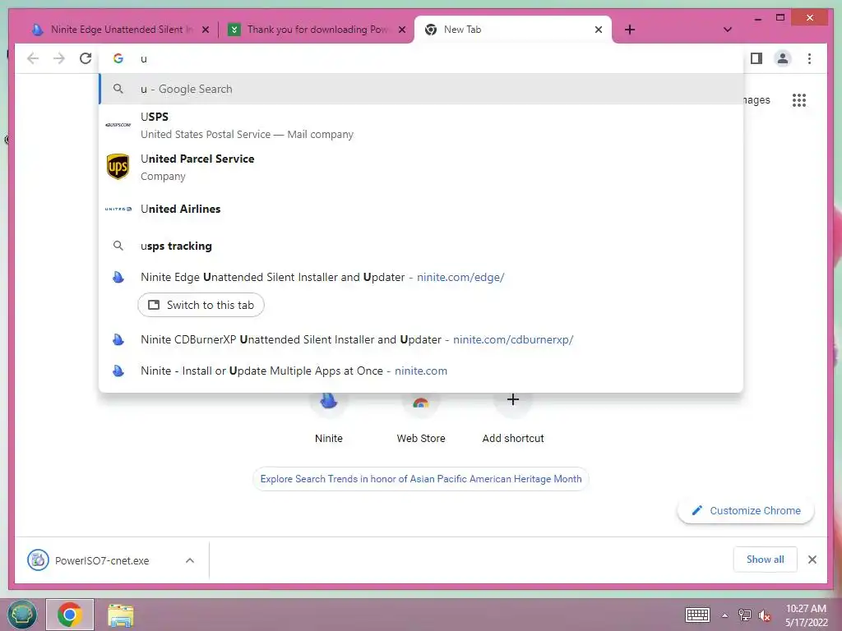Open the Explore Search Trends heritage month link
The image size is (842, 631).
[421, 479]
